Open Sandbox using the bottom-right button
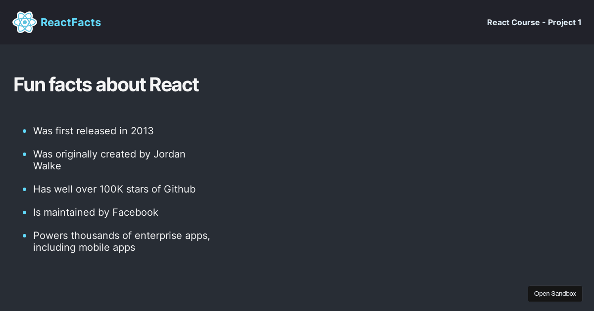594x311 pixels. (555, 294)
